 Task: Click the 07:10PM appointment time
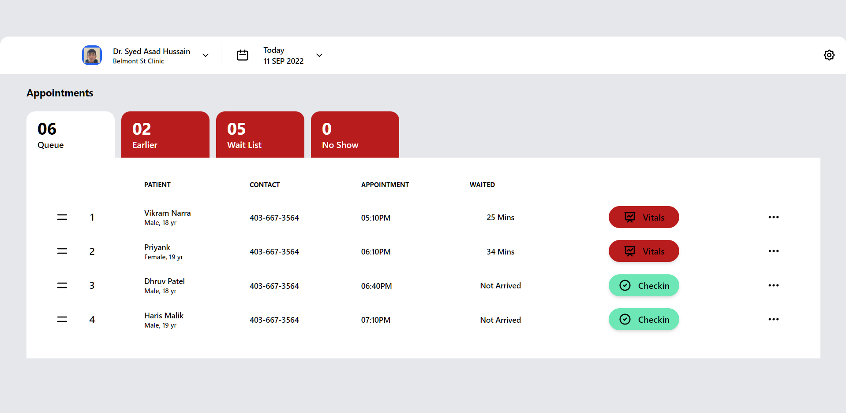click(376, 320)
